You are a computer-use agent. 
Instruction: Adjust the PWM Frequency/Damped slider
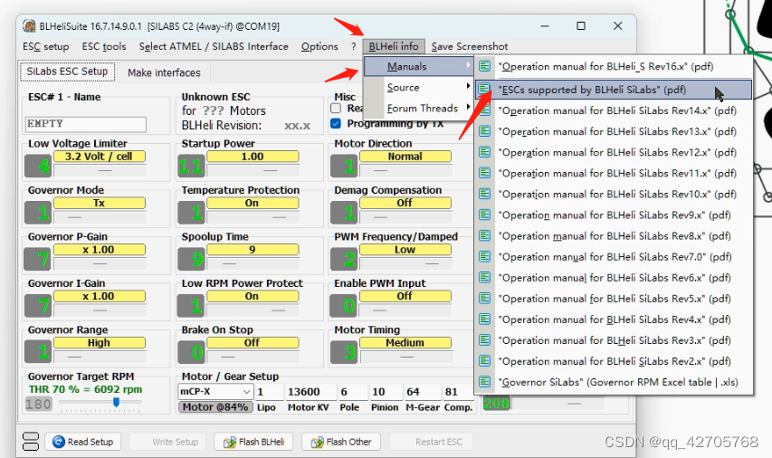pos(406,263)
